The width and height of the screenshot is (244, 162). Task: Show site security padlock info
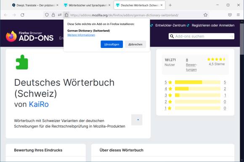(x=53, y=15)
